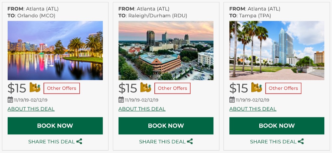Open About This Deal for Orlando
This screenshot has height=153, width=332.
point(31,109)
